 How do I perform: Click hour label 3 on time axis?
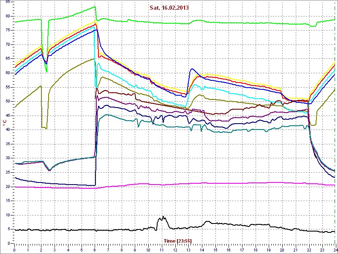(x=55, y=250)
